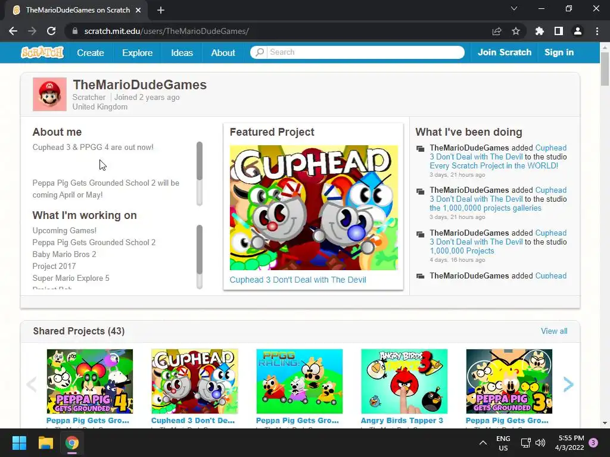The width and height of the screenshot is (610, 457).
Task: Go back with browser back arrow
Action: (x=13, y=31)
